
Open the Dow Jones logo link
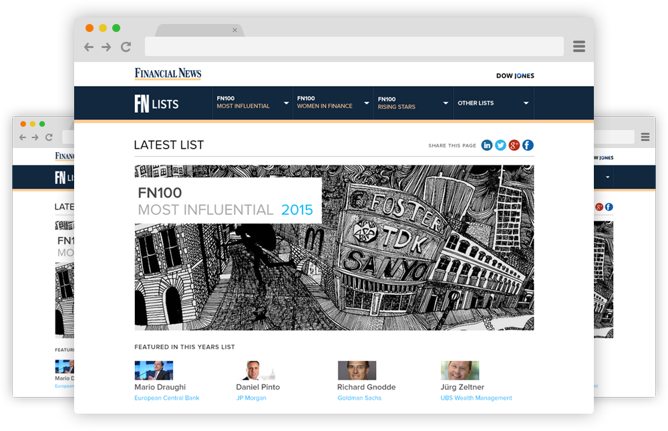515,76
